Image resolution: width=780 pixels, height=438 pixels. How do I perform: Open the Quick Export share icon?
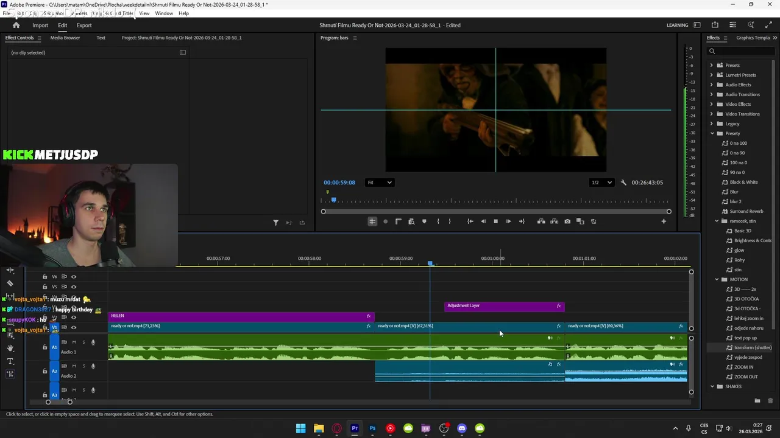tap(715, 25)
